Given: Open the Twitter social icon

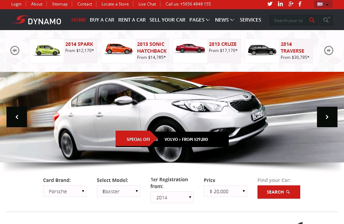Looking at the screenshot, I should pos(270,4).
